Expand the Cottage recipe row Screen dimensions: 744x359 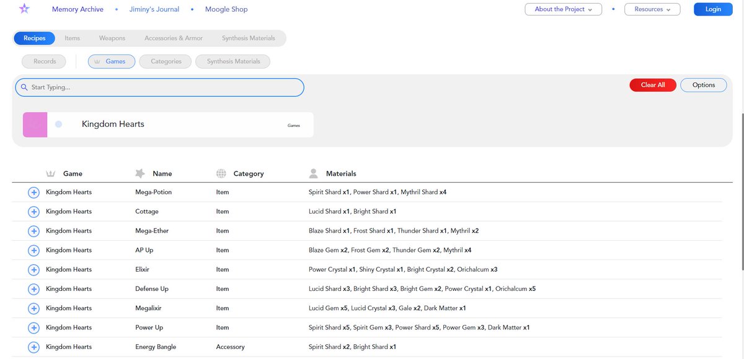coord(34,212)
